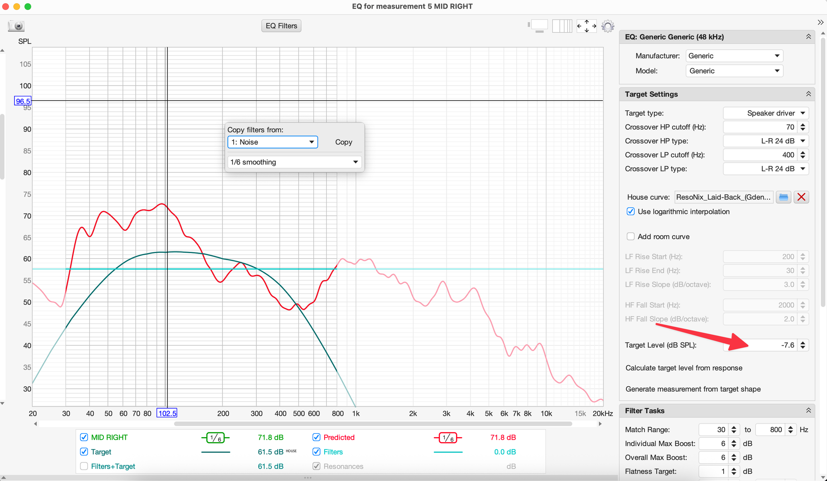Viewport: 827px width, 481px height.
Task: Toggle the scrollbars display icon
Action: click(538, 26)
